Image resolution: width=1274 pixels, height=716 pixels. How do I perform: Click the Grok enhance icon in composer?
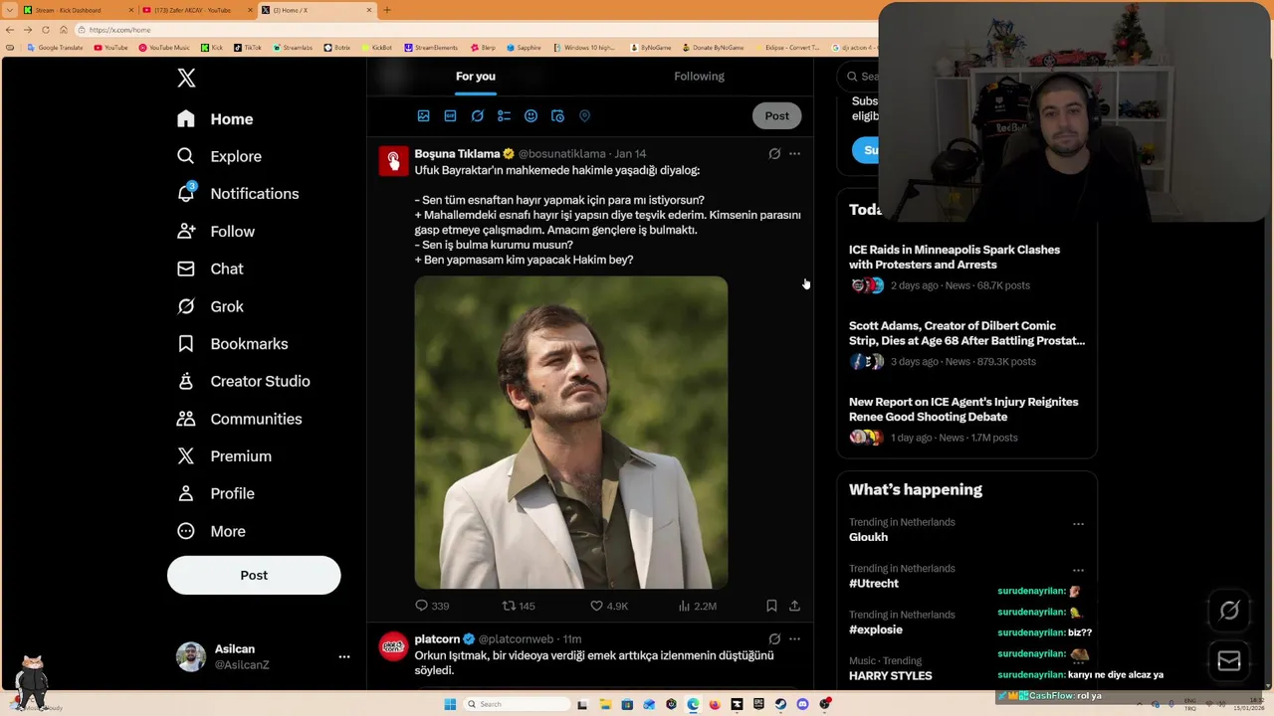click(x=477, y=116)
